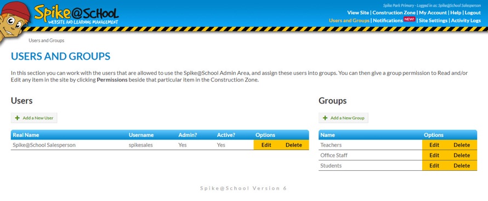Click the Spike@School Salesperson real name cell

click(x=44, y=145)
